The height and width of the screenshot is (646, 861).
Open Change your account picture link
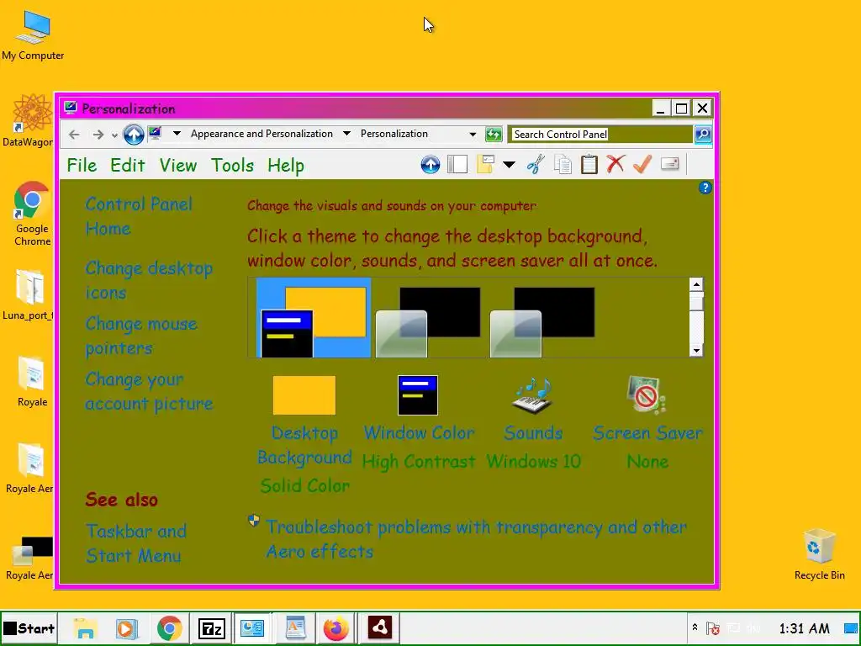149,391
